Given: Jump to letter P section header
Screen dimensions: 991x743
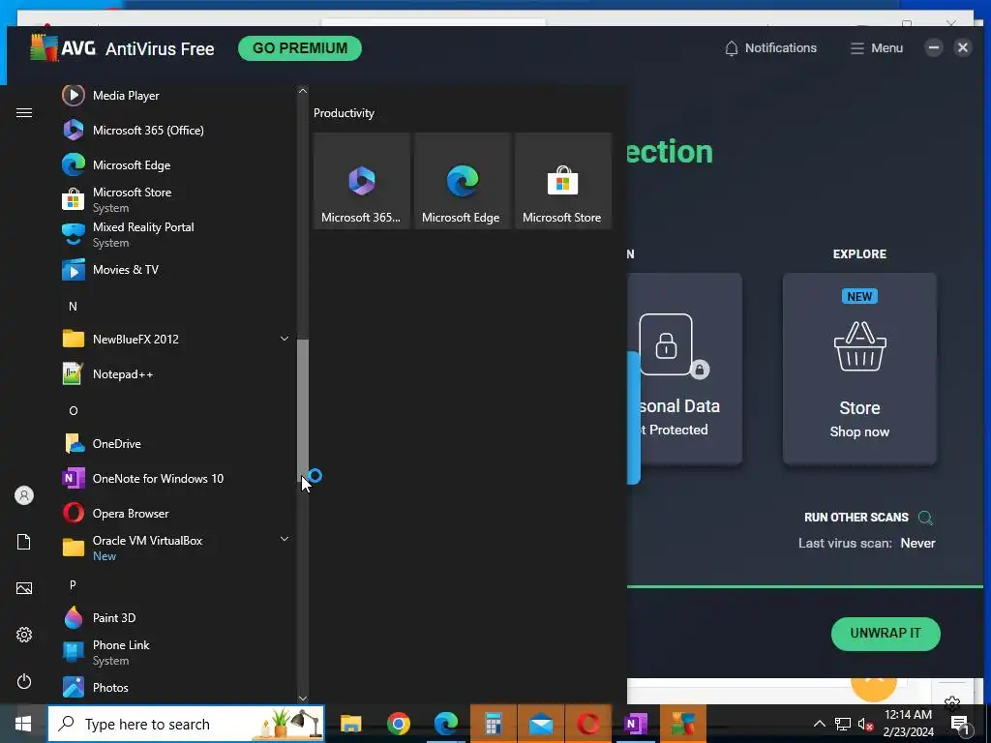Looking at the screenshot, I should coord(73,585).
